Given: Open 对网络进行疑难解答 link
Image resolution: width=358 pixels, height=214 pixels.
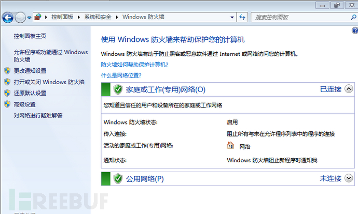Looking at the screenshot, I should [x=38, y=115].
